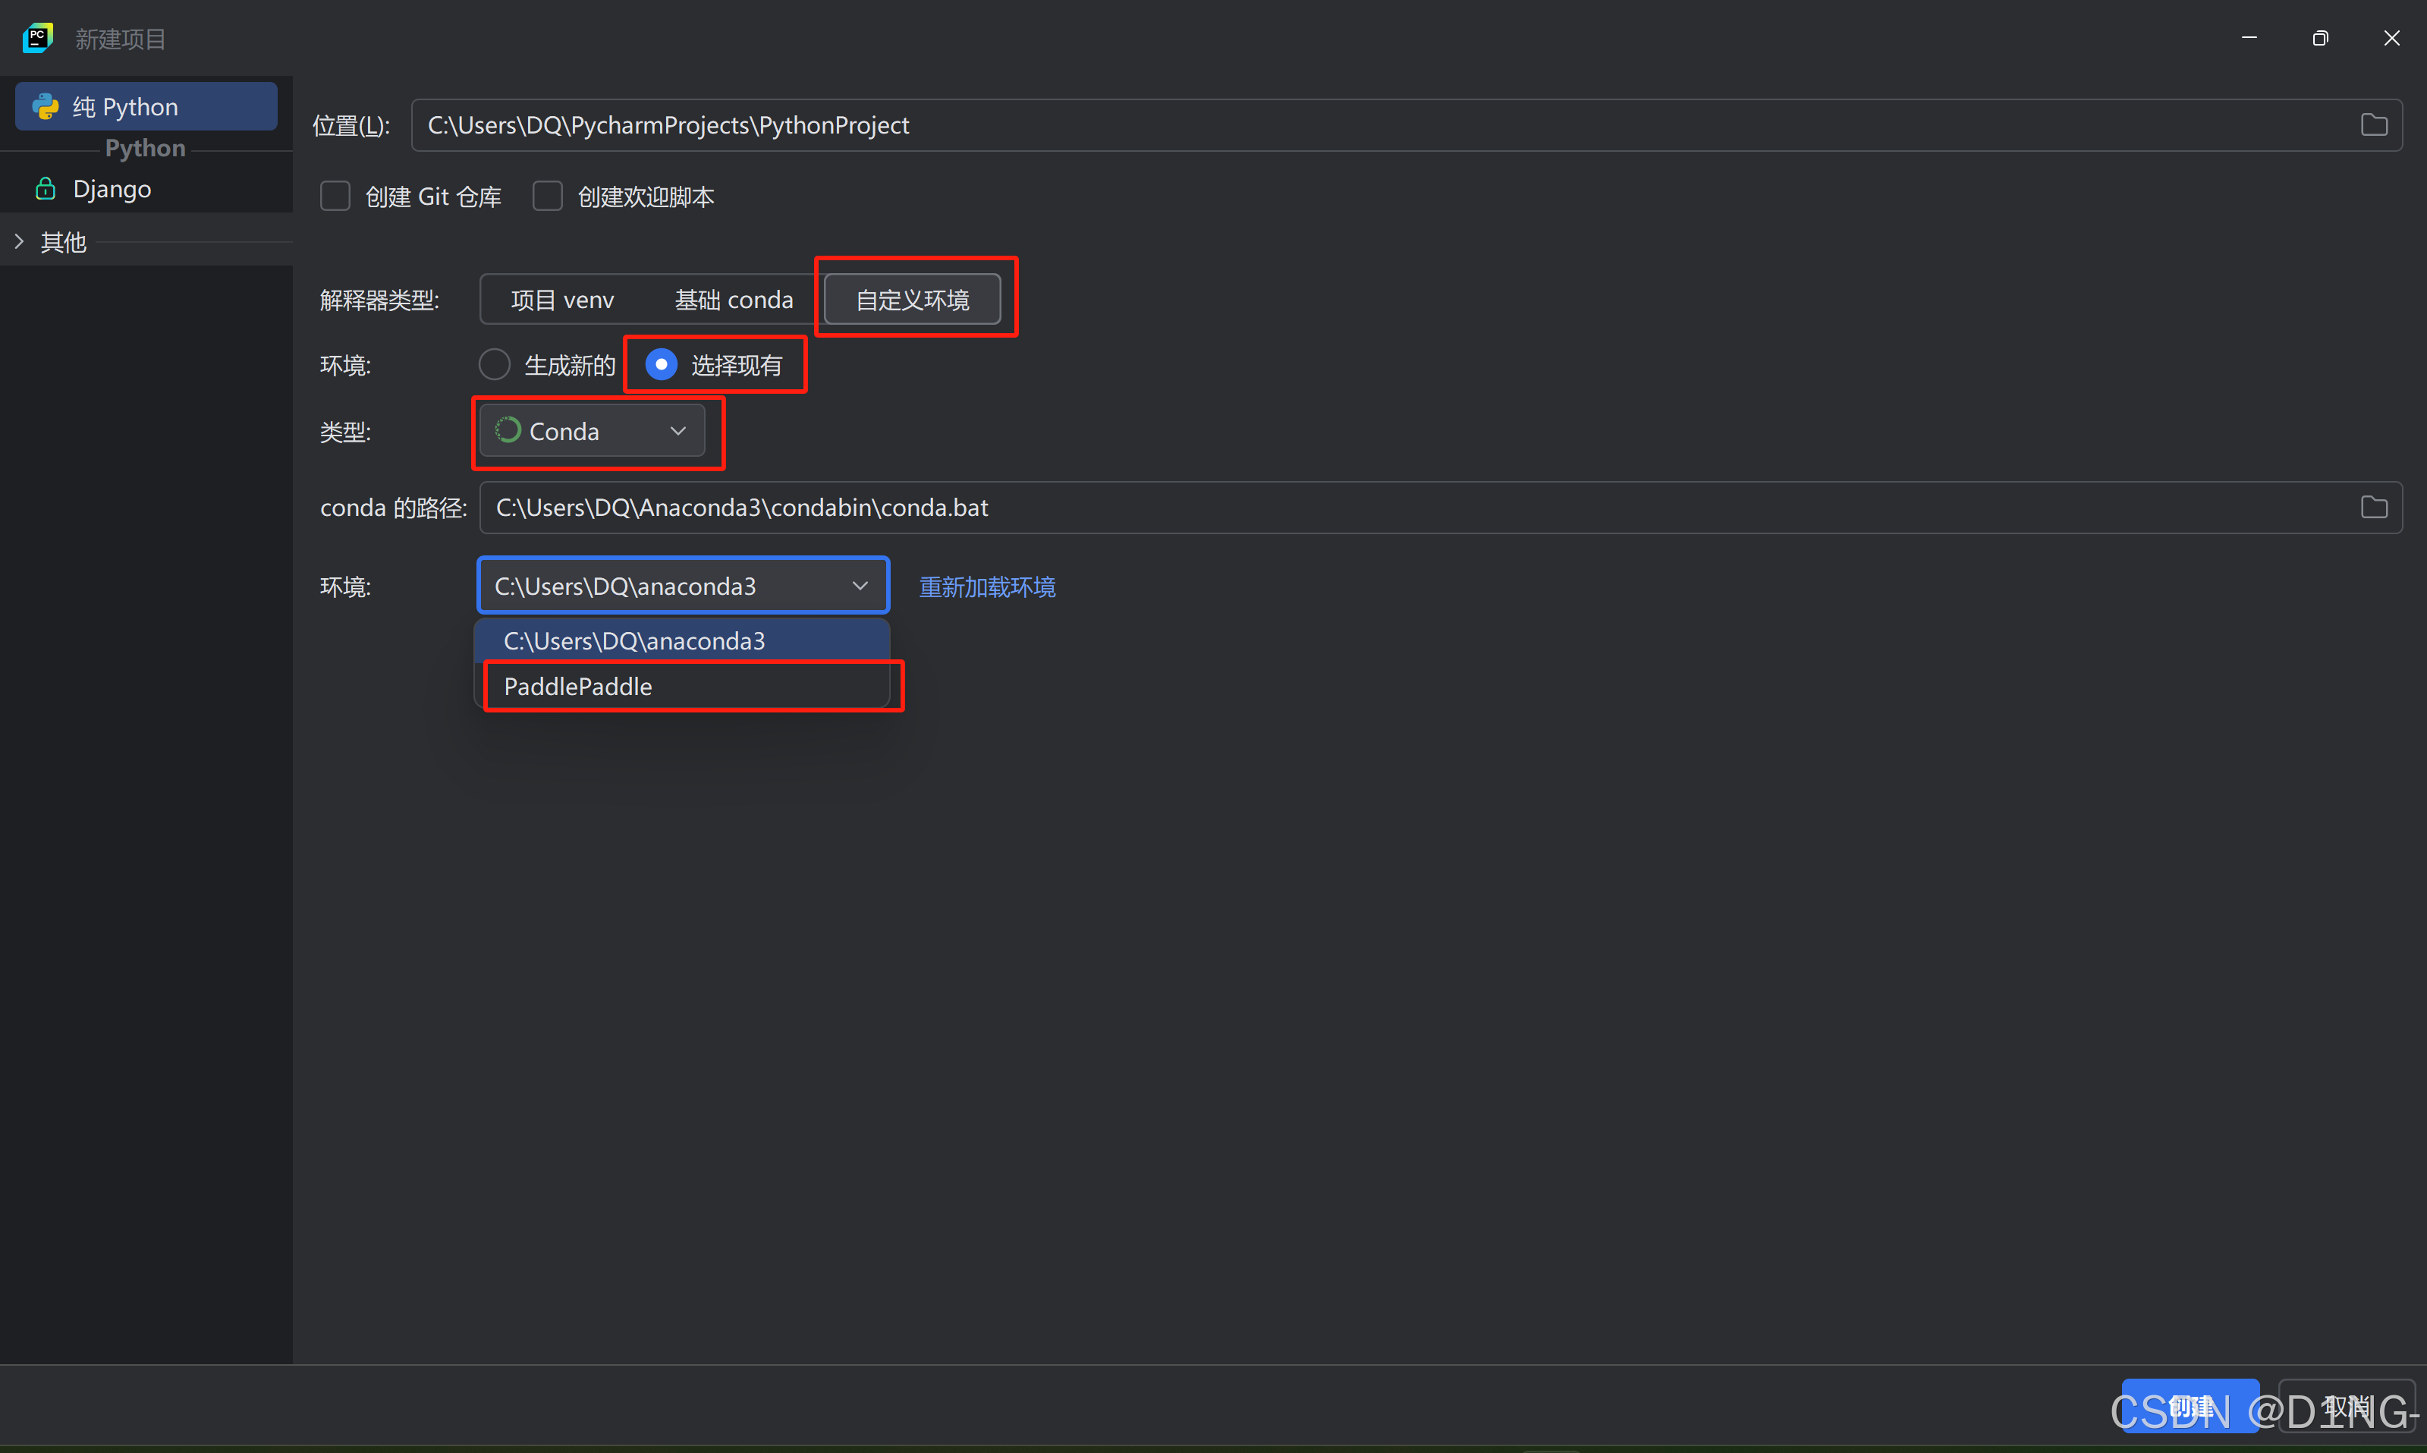Switch interpreter type to 项目 venv

point(563,299)
